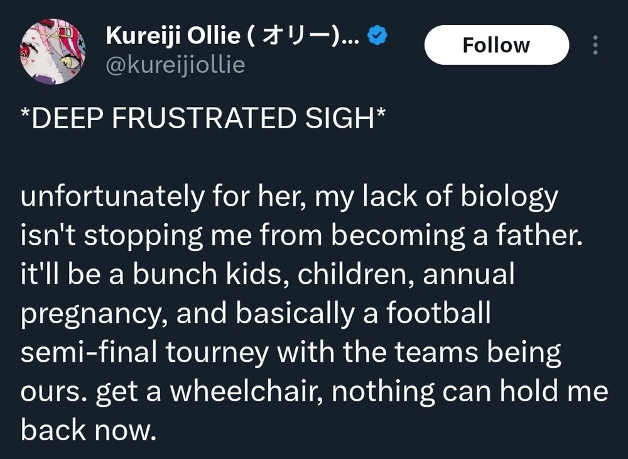
Task: Click the tweet line starting 'unfortunately for her'
Action: click(289, 197)
